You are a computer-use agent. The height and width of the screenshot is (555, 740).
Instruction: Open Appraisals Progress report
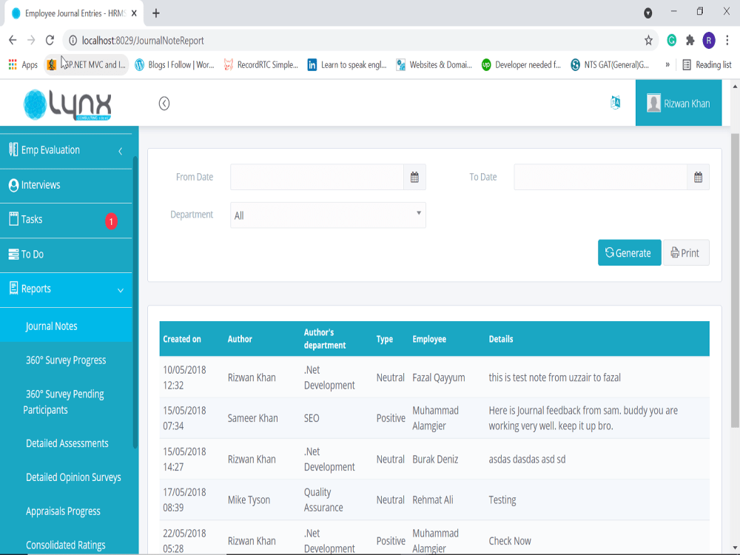coord(63,511)
